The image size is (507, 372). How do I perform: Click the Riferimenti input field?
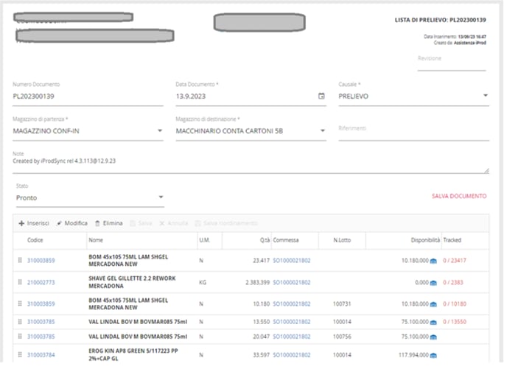[x=413, y=130]
